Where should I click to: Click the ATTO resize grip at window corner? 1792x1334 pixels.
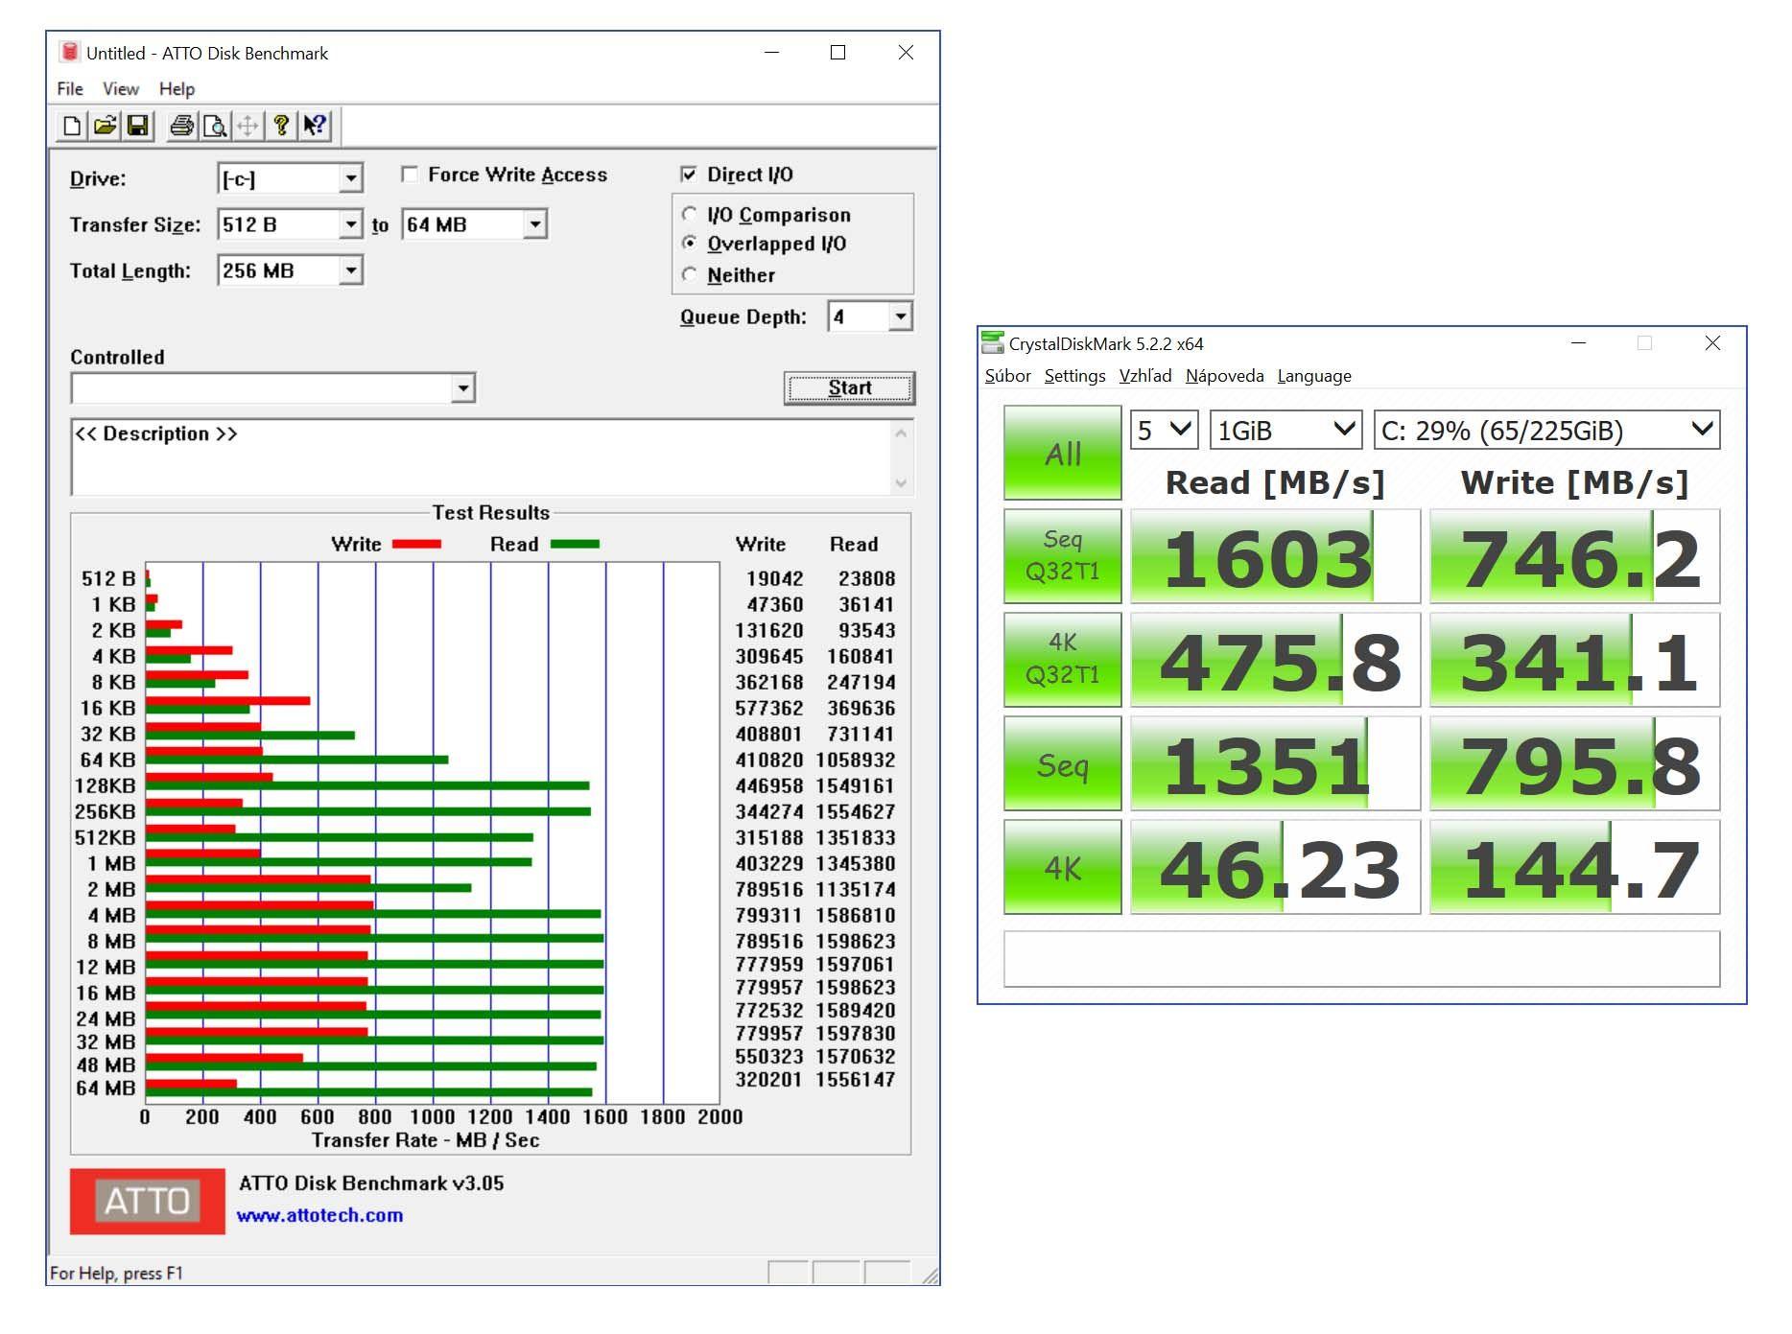[930, 1275]
